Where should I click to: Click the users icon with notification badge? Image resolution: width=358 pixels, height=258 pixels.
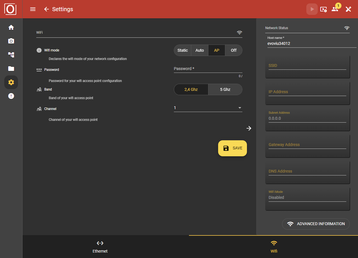pos(335,9)
